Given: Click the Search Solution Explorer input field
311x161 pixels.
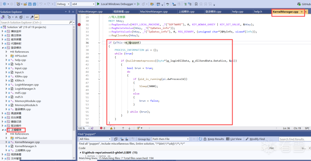Looking at the screenshot, I should coord(34,22).
